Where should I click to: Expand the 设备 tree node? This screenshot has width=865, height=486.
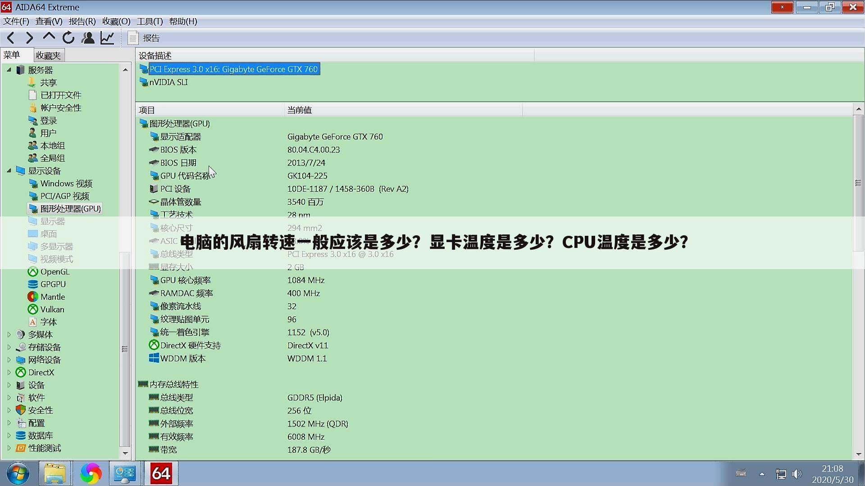(x=9, y=385)
